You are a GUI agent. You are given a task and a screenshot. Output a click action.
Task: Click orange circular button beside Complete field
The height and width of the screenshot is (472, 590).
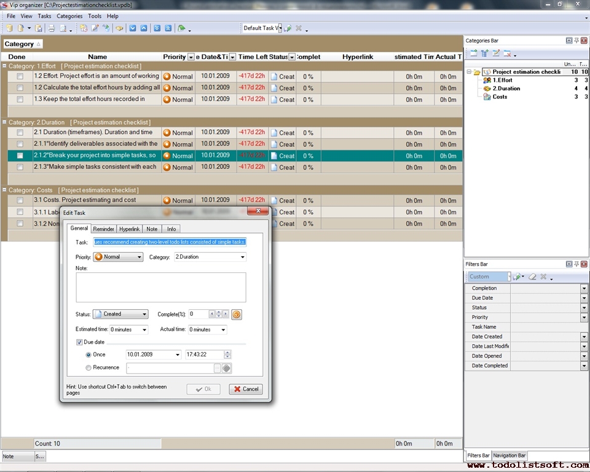tap(237, 314)
